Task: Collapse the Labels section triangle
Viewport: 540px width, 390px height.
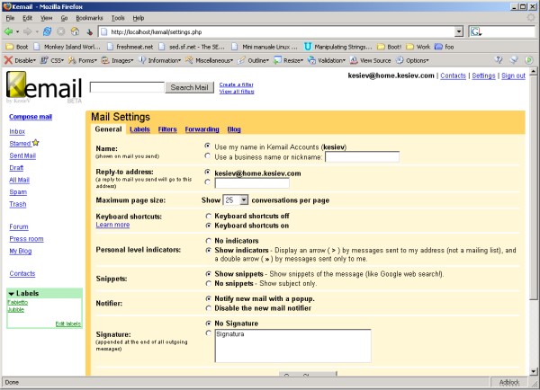Action: click(12, 294)
